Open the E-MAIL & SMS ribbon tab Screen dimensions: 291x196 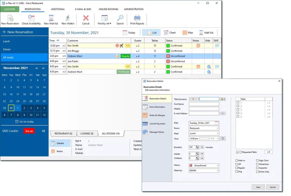[x=83, y=9]
